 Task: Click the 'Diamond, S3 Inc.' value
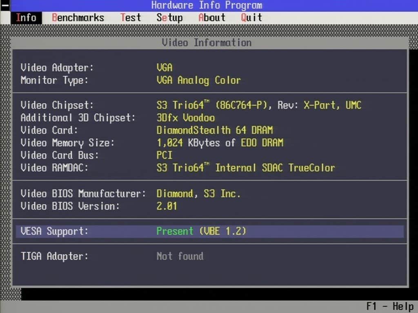tap(198, 194)
